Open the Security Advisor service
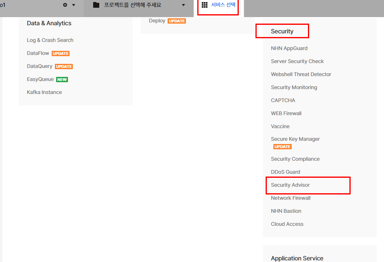 point(290,185)
